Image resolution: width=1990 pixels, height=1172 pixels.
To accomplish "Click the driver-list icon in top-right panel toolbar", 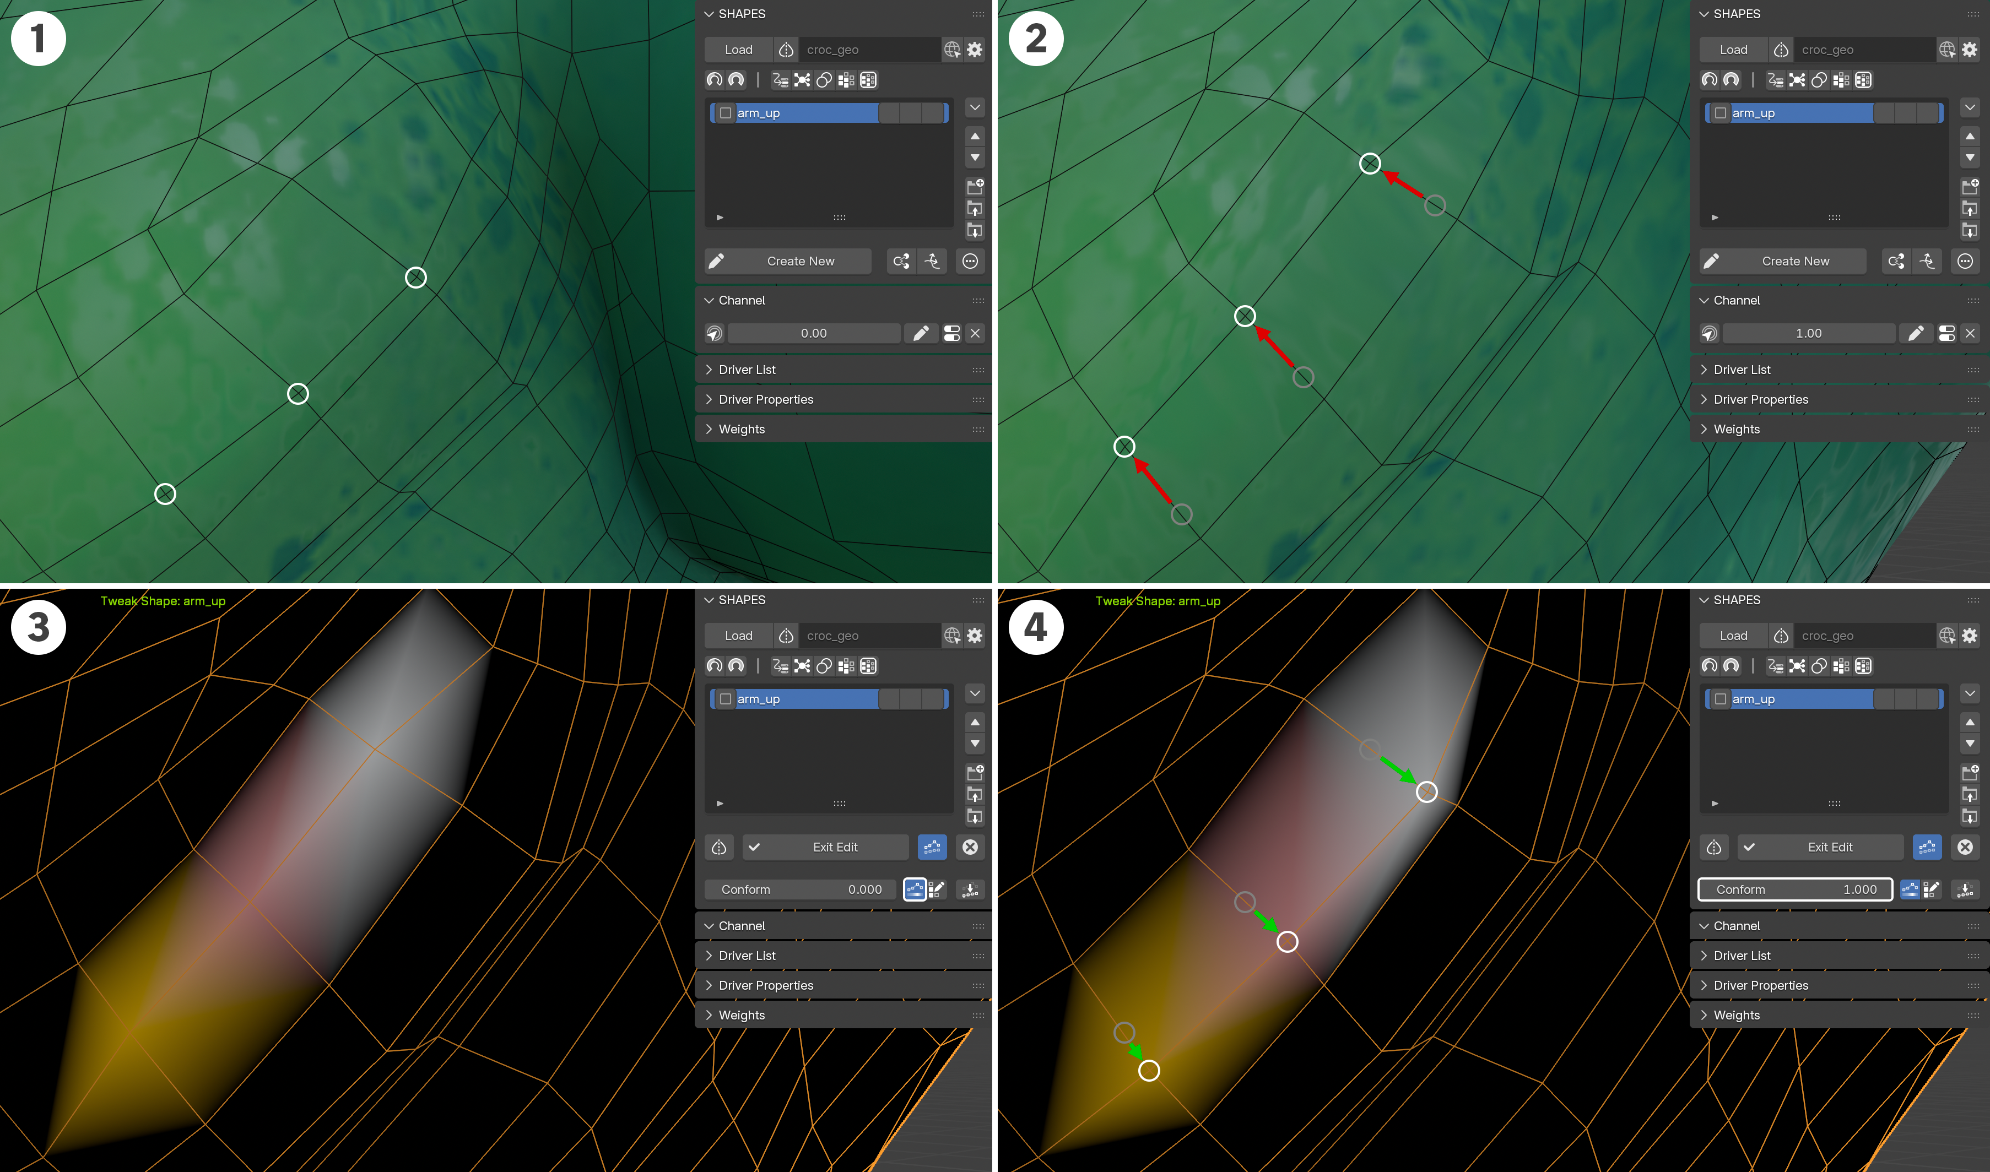I will click(x=1775, y=80).
